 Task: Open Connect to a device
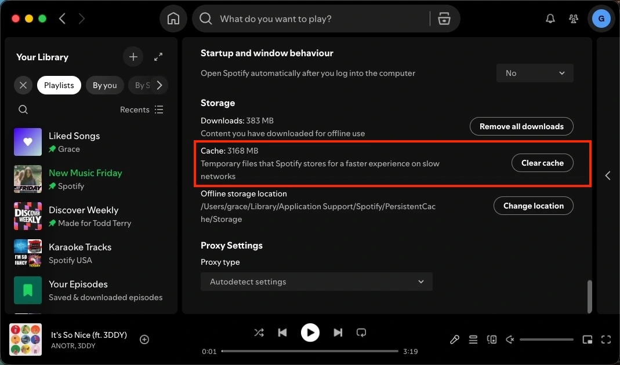pyautogui.click(x=491, y=340)
